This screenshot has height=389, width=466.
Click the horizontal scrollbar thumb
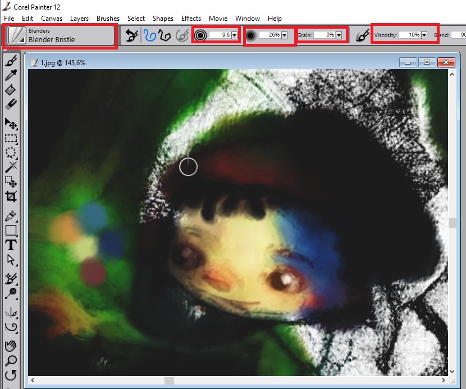coord(169,381)
